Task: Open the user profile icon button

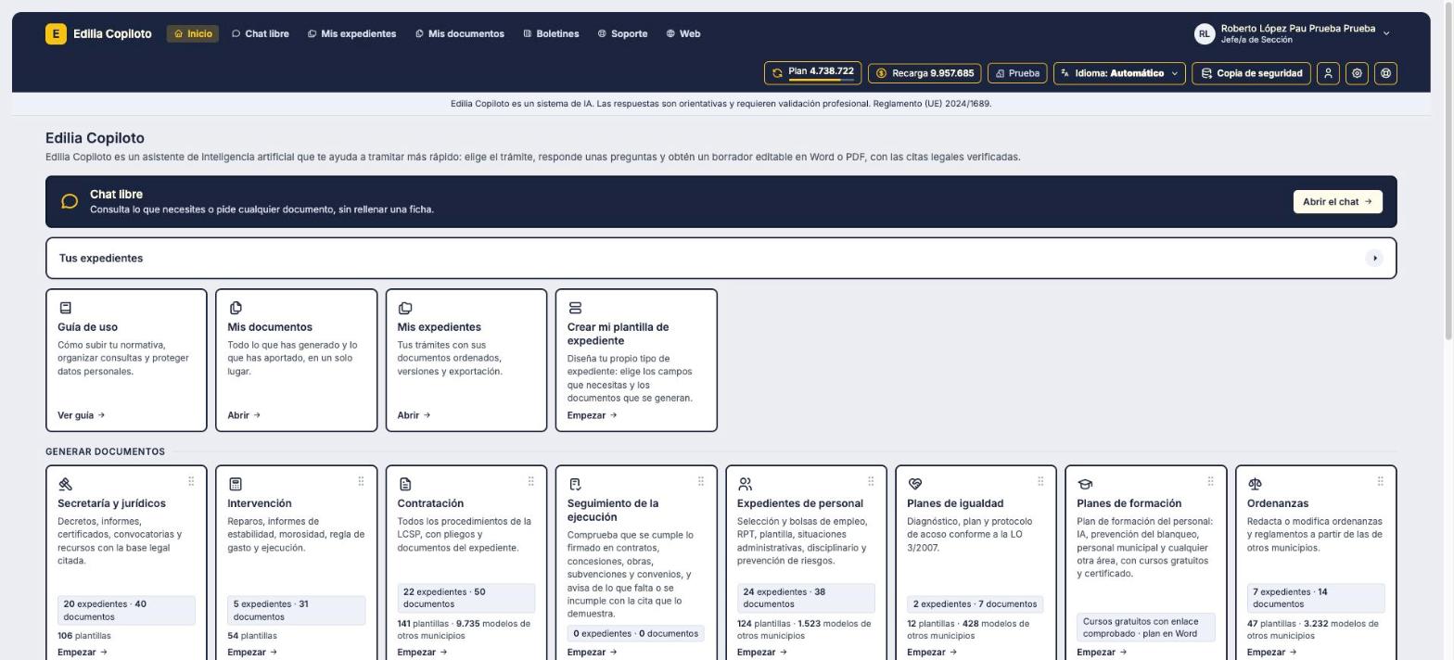Action: tap(1328, 73)
